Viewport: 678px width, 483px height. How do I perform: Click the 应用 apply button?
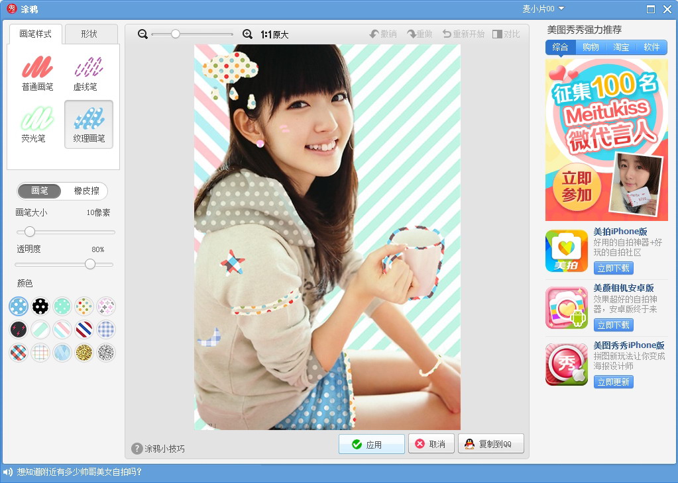(371, 444)
